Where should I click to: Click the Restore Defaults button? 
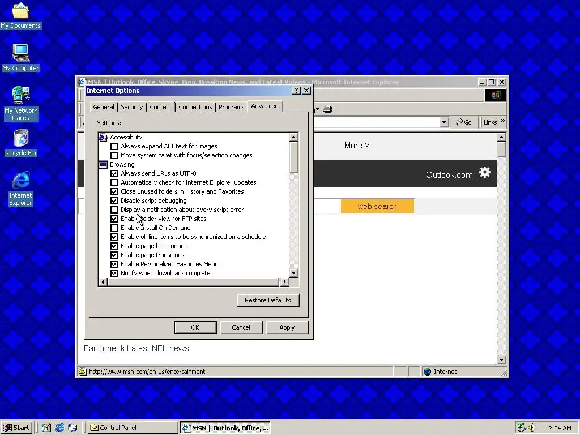(268, 300)
